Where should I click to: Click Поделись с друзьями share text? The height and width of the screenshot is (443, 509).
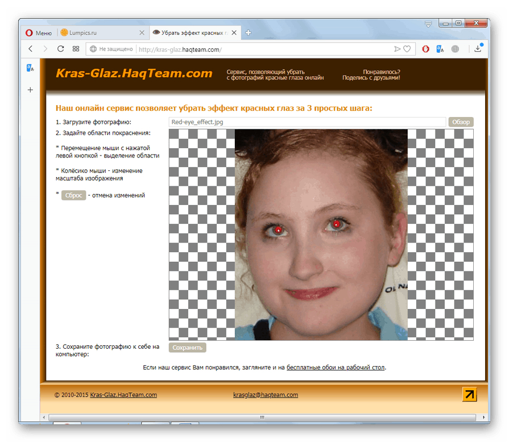click(371, 78)
